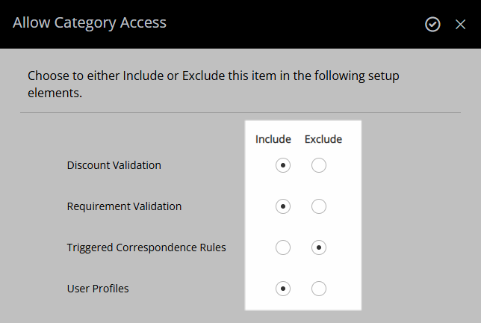Click the Requirement Validation label

pyautogui.click(x=124, y=206)
